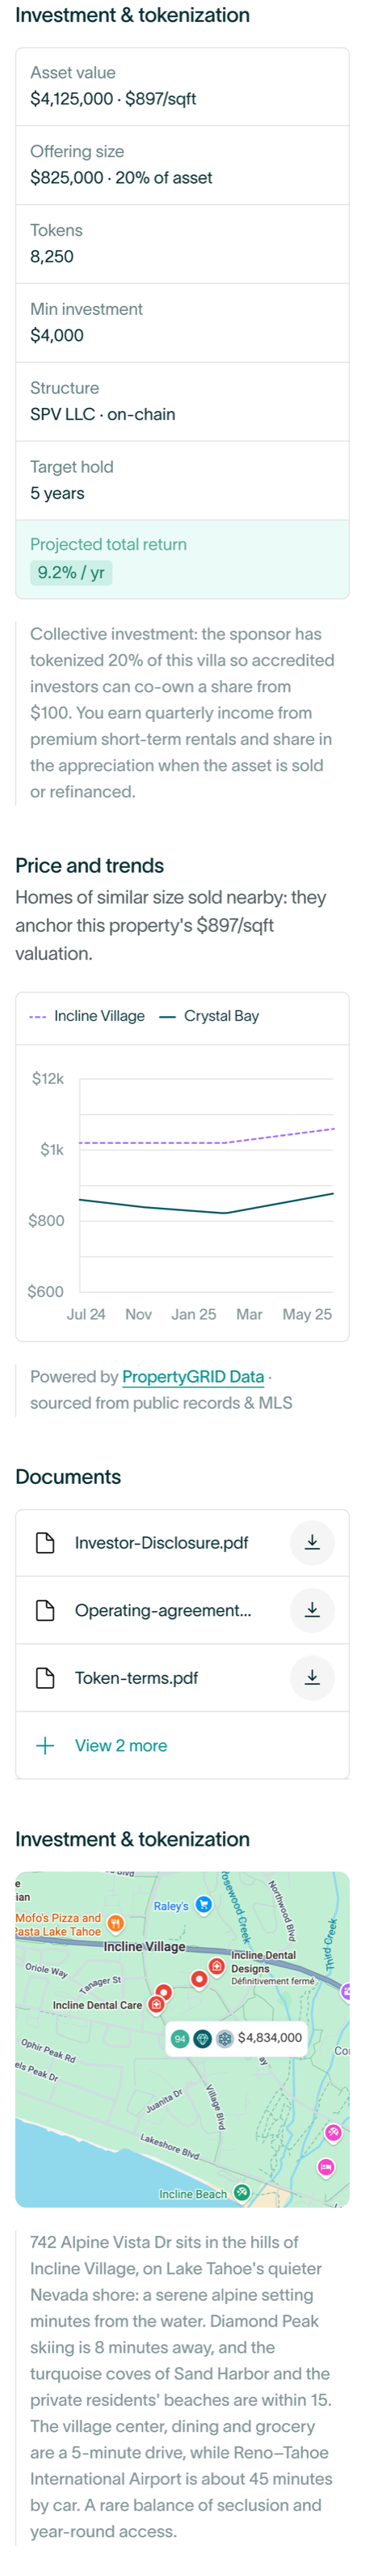Open the Token-terms.pdf entry
This screenshot has height=2576, width=365.
tap(182, 1677)
